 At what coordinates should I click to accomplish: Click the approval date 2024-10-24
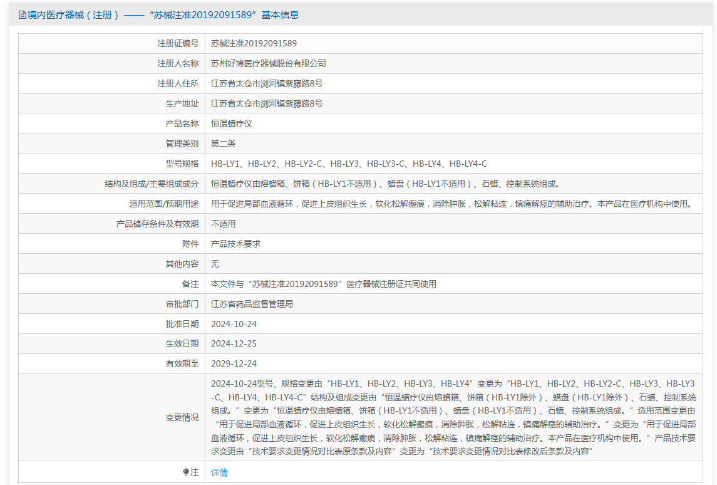click(234, 324)
